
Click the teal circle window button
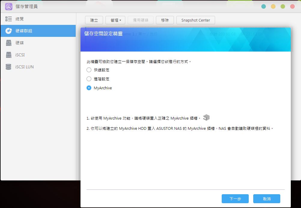point(263,7)
